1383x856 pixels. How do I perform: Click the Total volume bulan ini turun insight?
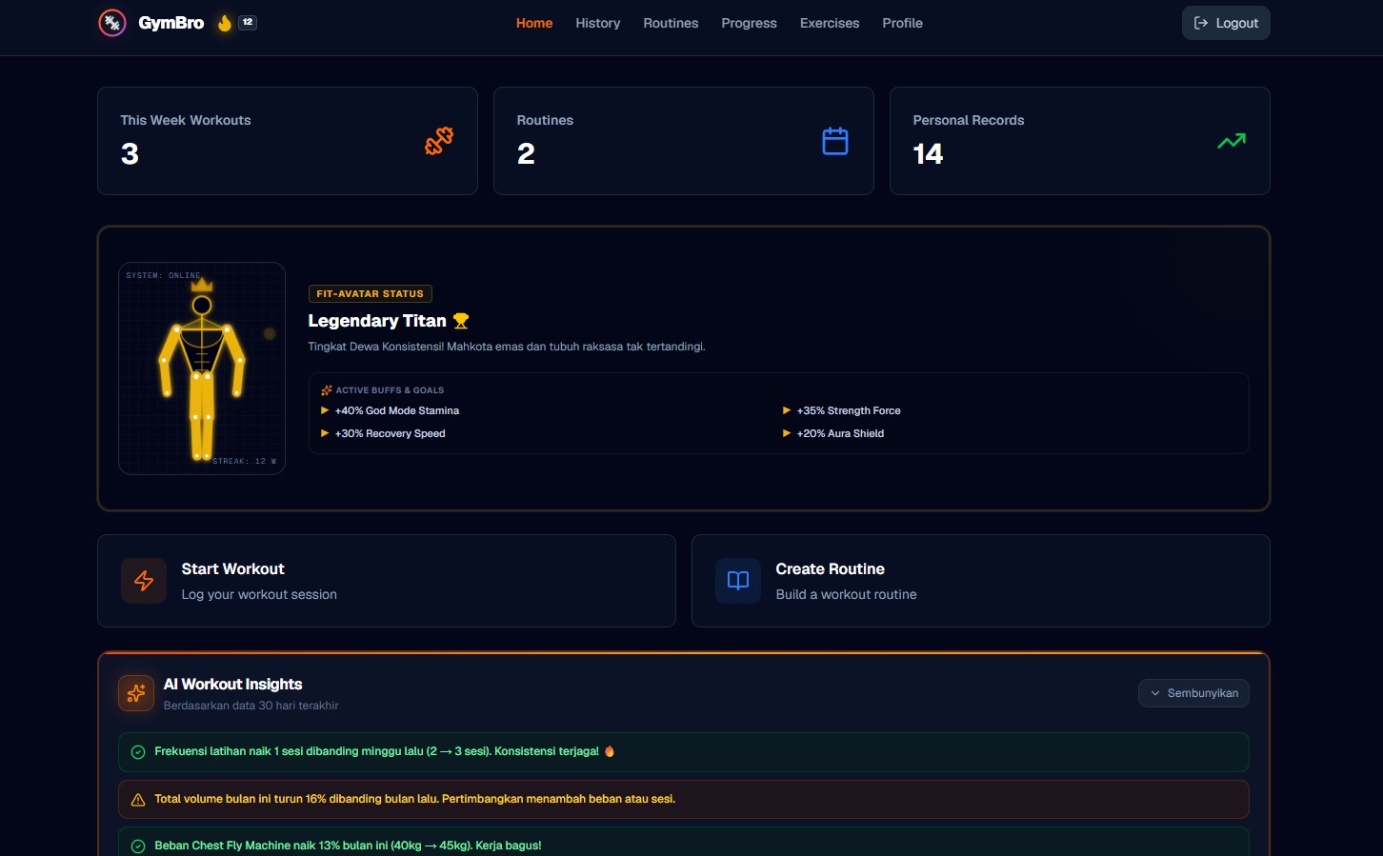click(684, 800)
